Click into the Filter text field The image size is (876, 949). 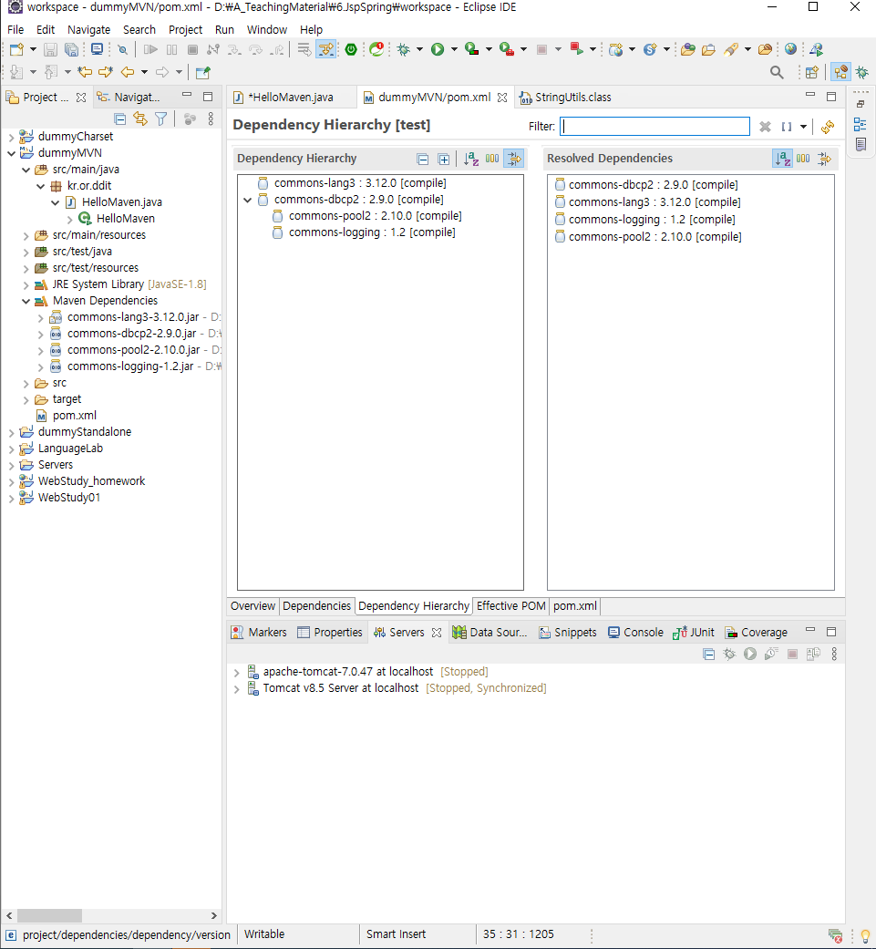[x=654, y=126]
